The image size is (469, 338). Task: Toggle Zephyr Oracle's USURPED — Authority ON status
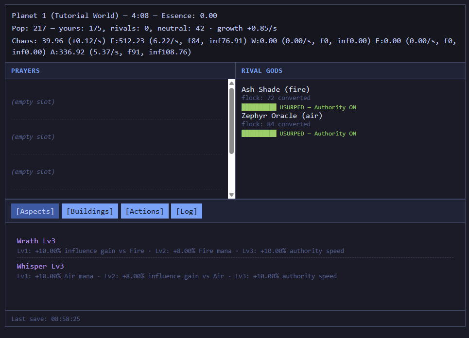click(x=318, y=134)
